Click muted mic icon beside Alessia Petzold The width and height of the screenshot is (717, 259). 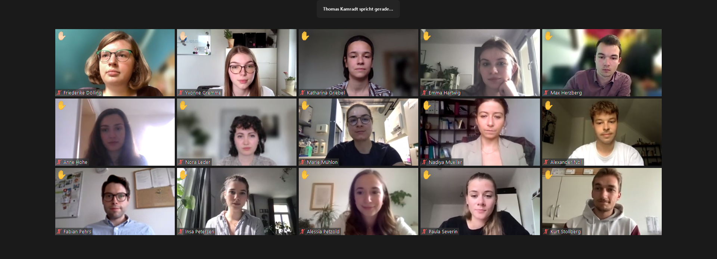pyautogui.click(x=302, y=231)
